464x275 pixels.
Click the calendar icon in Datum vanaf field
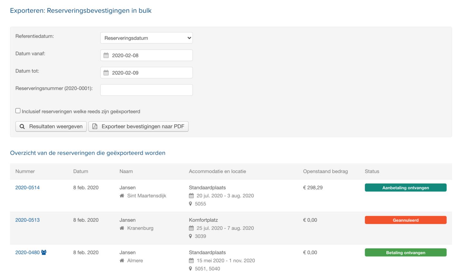(x=106, y=55)
